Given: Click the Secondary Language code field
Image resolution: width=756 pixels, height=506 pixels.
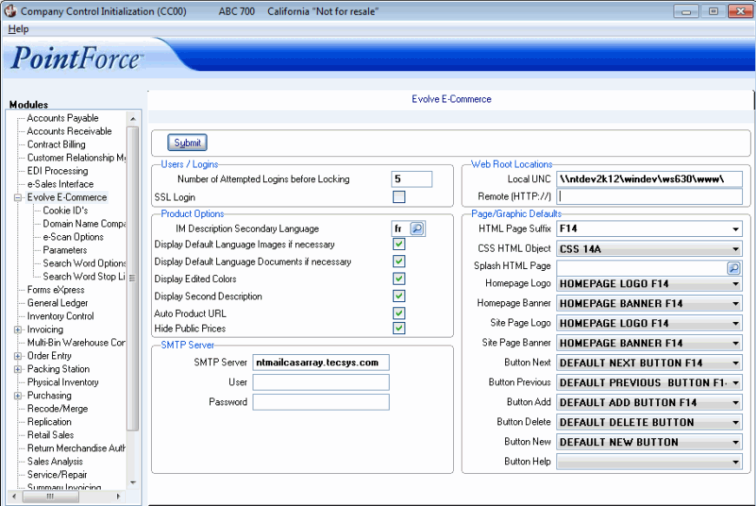Looking at the screenshot, I should coord(400,228).
